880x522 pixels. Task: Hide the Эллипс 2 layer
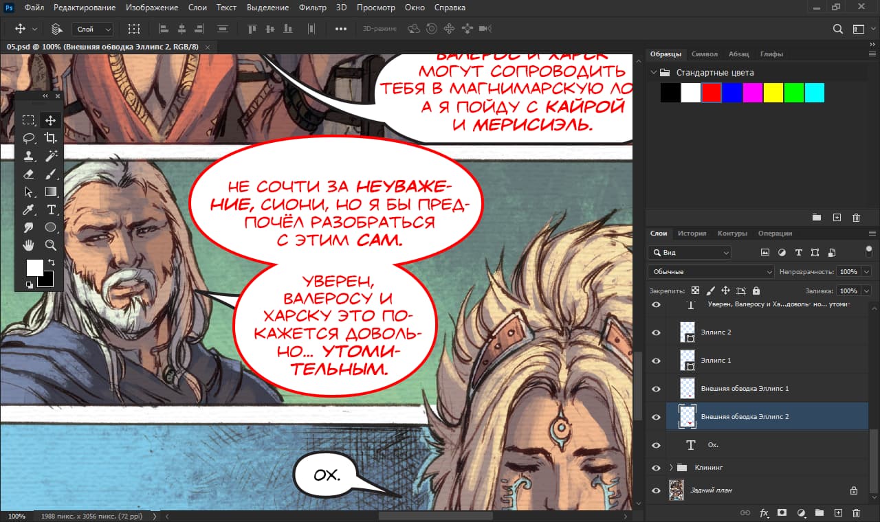click(x=656, y=332)
